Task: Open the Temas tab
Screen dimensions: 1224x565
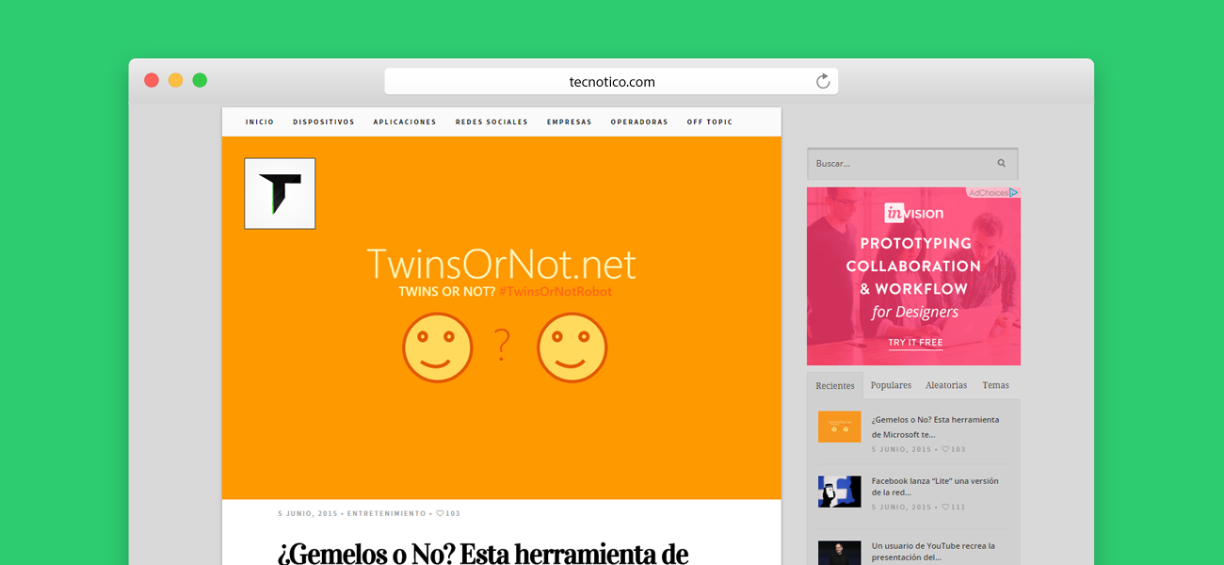Action: tap(995, 385)
